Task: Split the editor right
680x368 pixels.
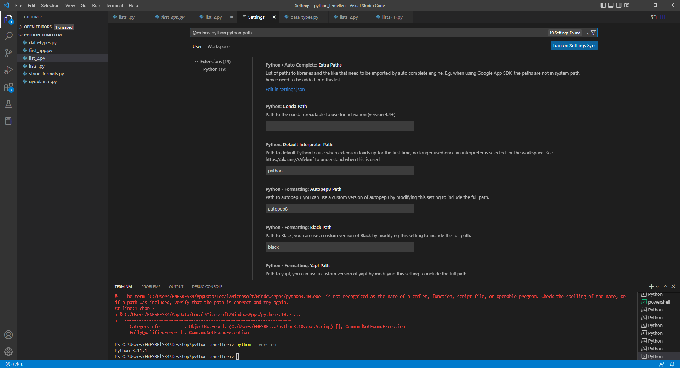Action: point(663,17)
